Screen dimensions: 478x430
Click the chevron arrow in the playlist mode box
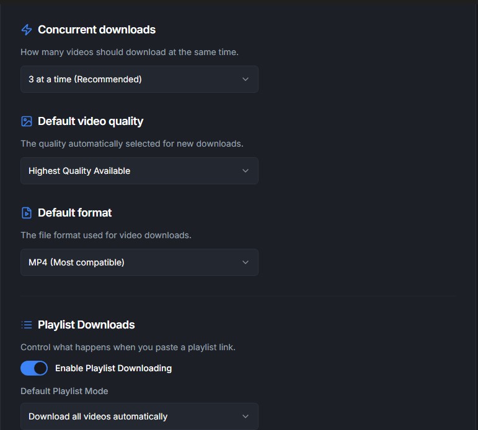click(246, 416)
